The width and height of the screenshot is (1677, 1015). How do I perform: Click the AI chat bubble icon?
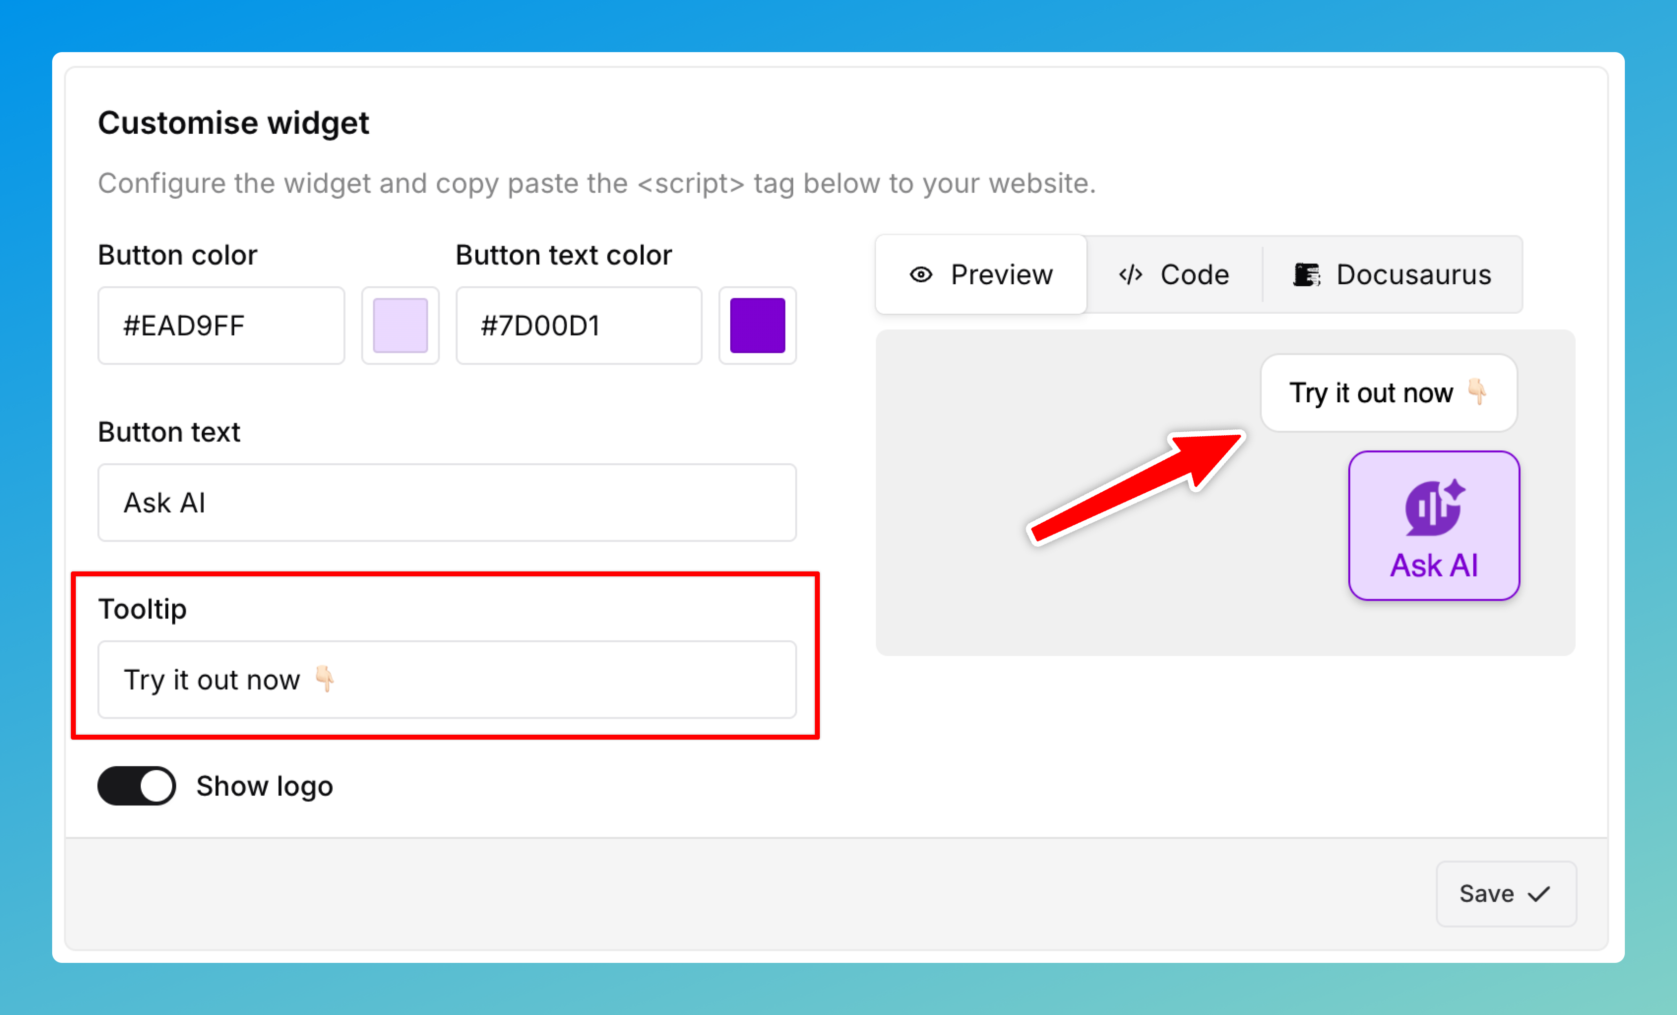click(1434, 507)
